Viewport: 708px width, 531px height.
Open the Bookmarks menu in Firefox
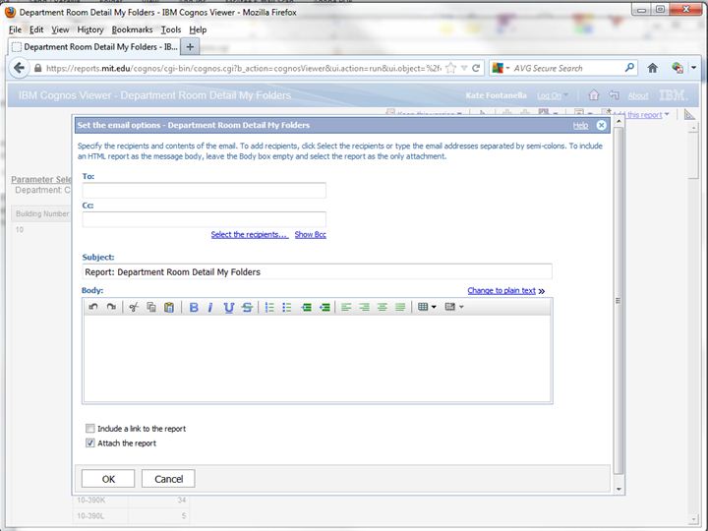(x=132, y=29)
